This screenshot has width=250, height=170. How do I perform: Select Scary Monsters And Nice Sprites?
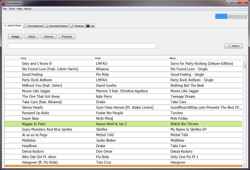tap(47, 129)
